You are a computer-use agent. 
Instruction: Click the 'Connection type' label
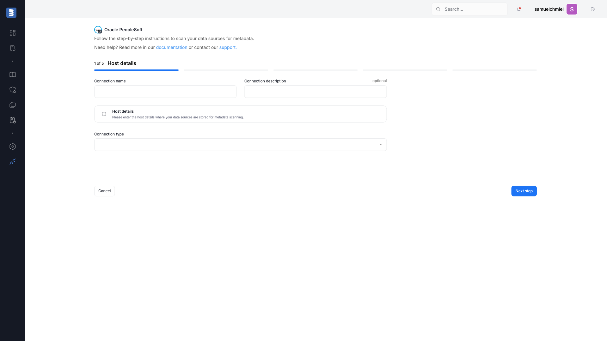tap(109, 134)
